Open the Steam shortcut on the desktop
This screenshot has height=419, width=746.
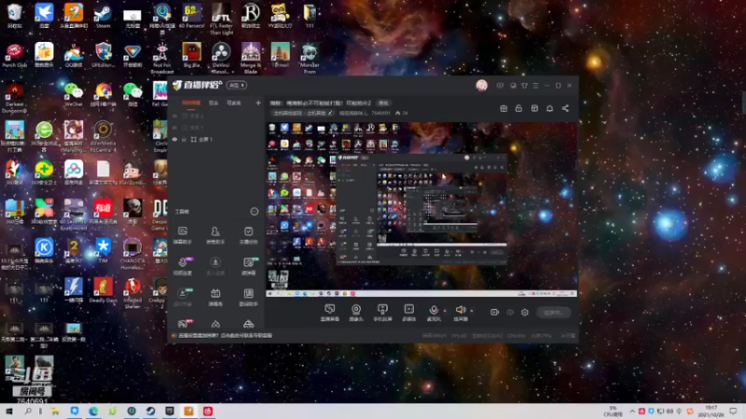[103, 16]
